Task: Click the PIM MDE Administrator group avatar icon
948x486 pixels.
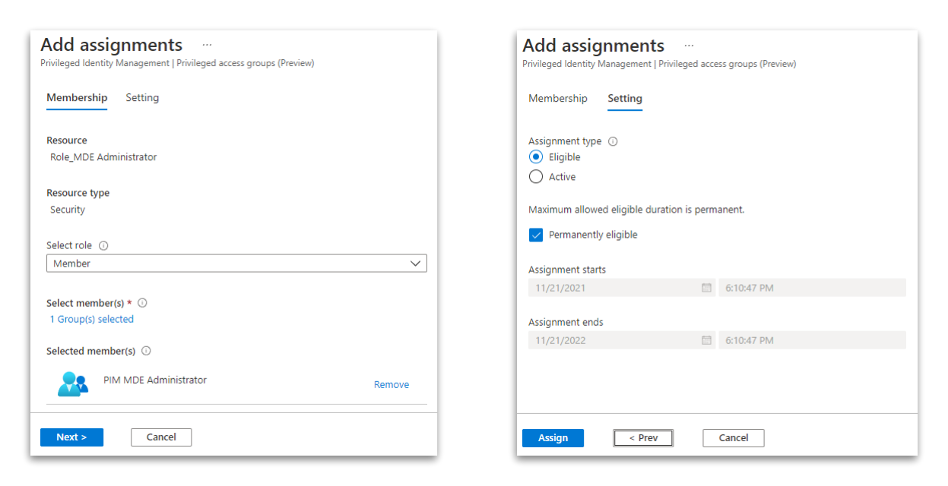Action: coord(71,383)
